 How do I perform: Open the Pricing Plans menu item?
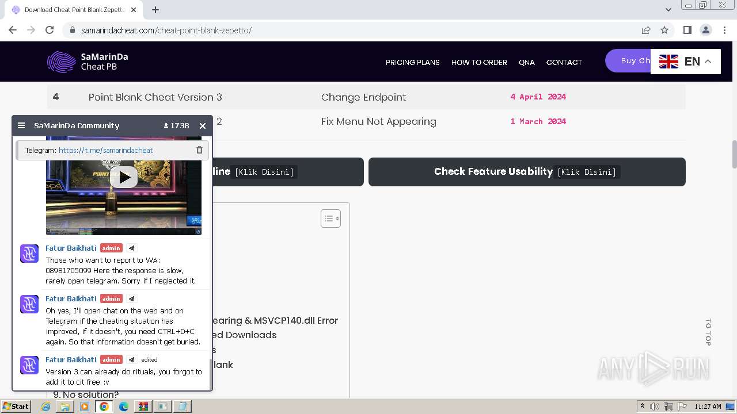[x=413, y=62]
